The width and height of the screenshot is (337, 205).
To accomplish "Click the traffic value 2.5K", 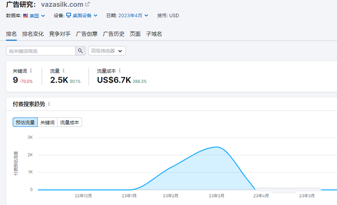I will (x=59, y=80).
